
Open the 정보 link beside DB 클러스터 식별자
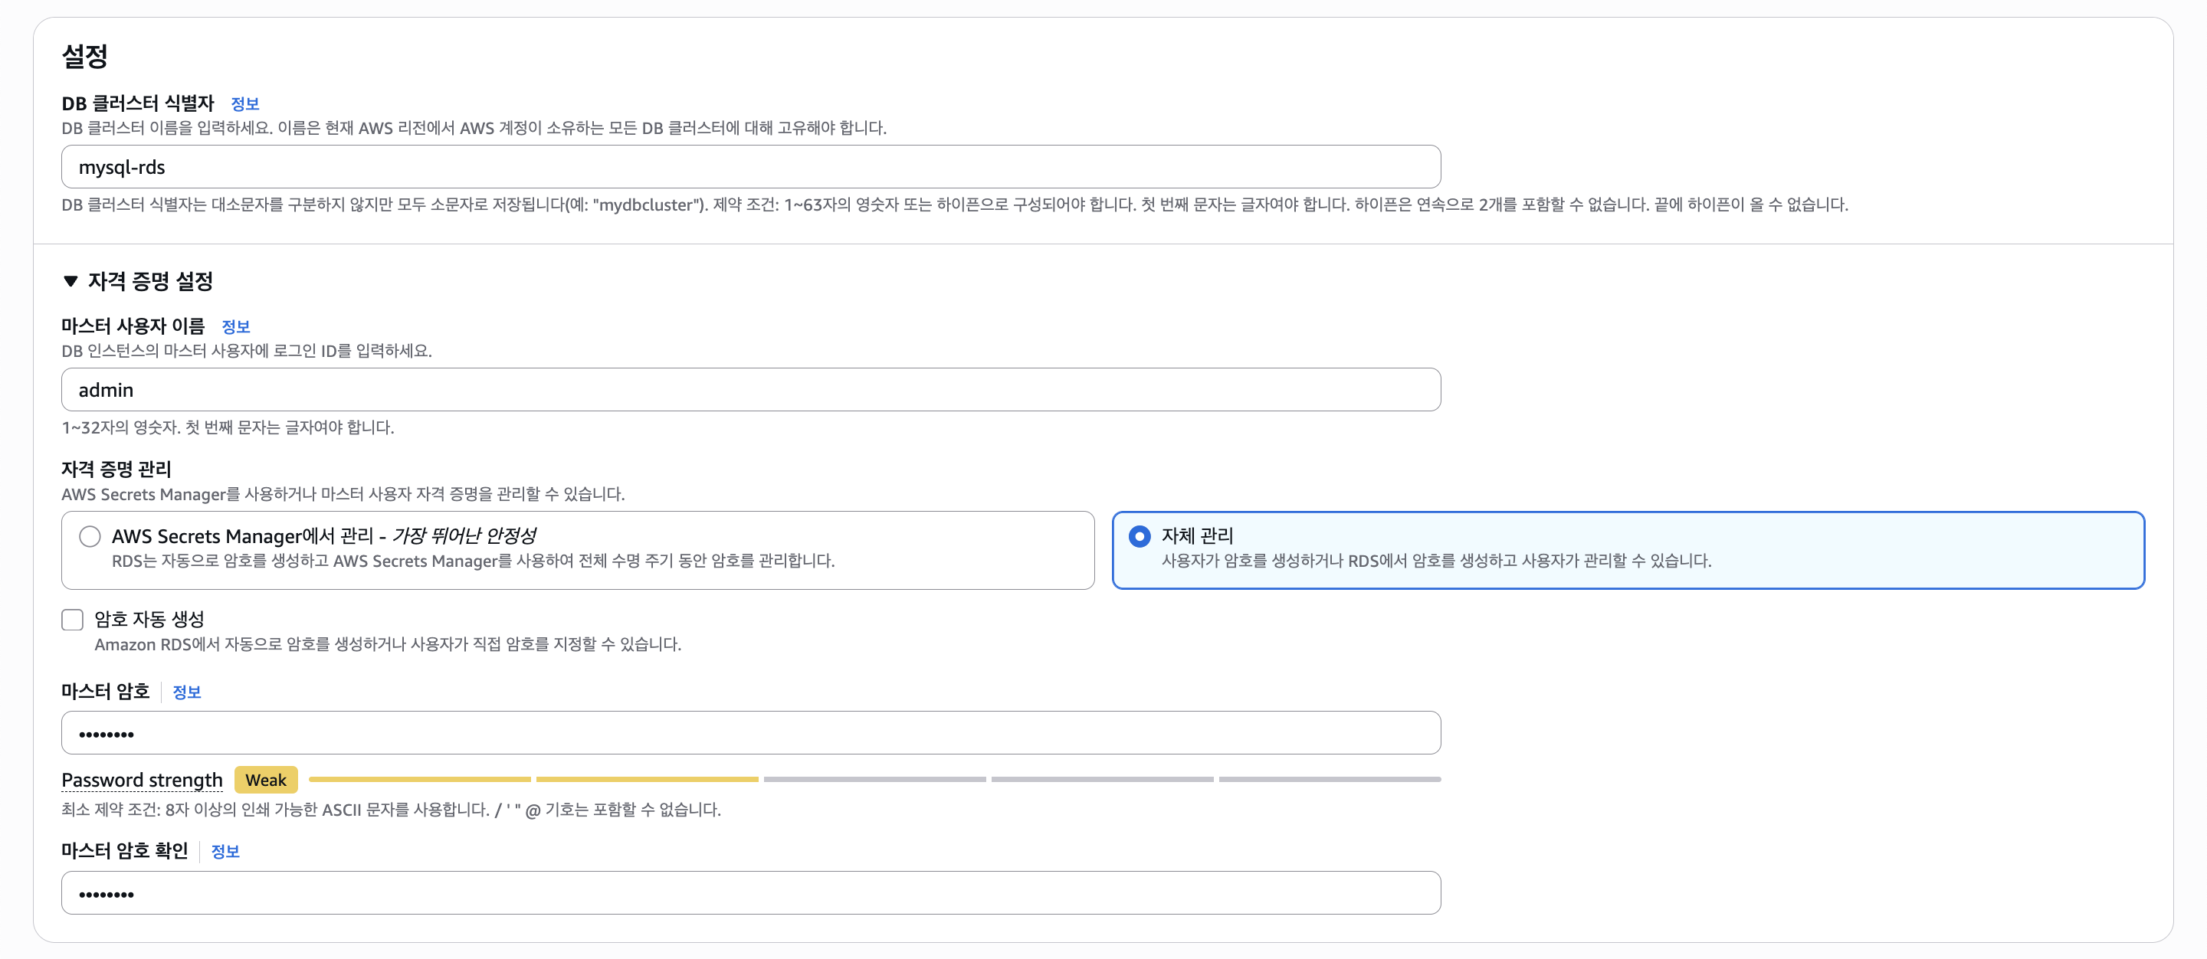244,103
